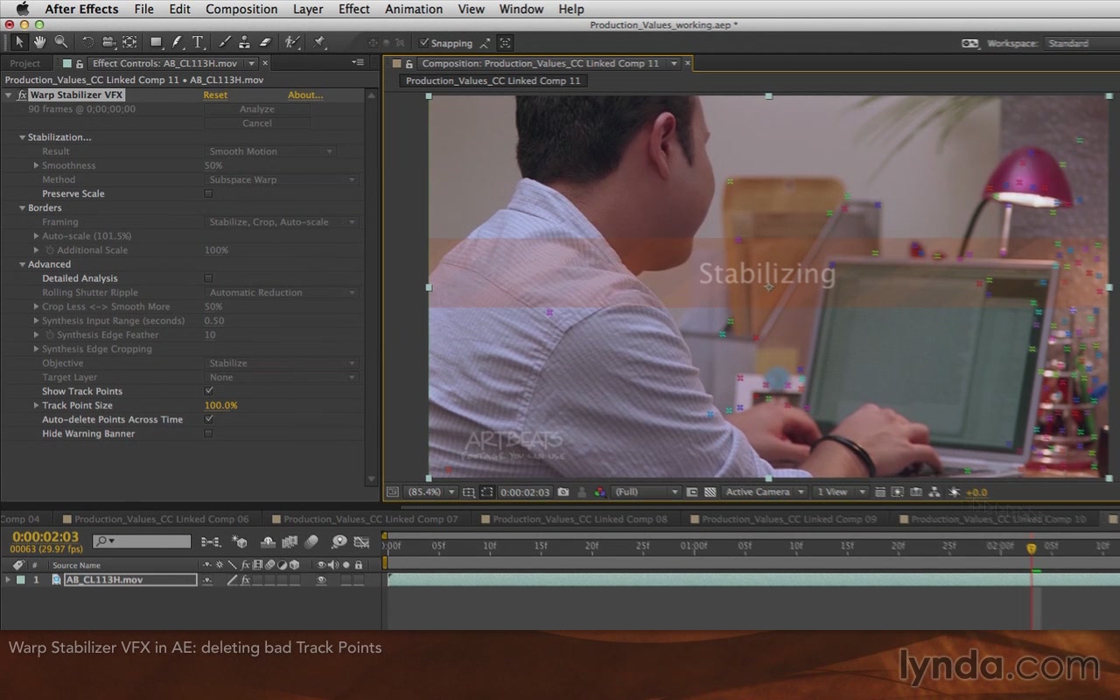Viewport: 1120px width, 700px height.
Task: Open the Graph Editor icon
Action: [x=361, y=542]
